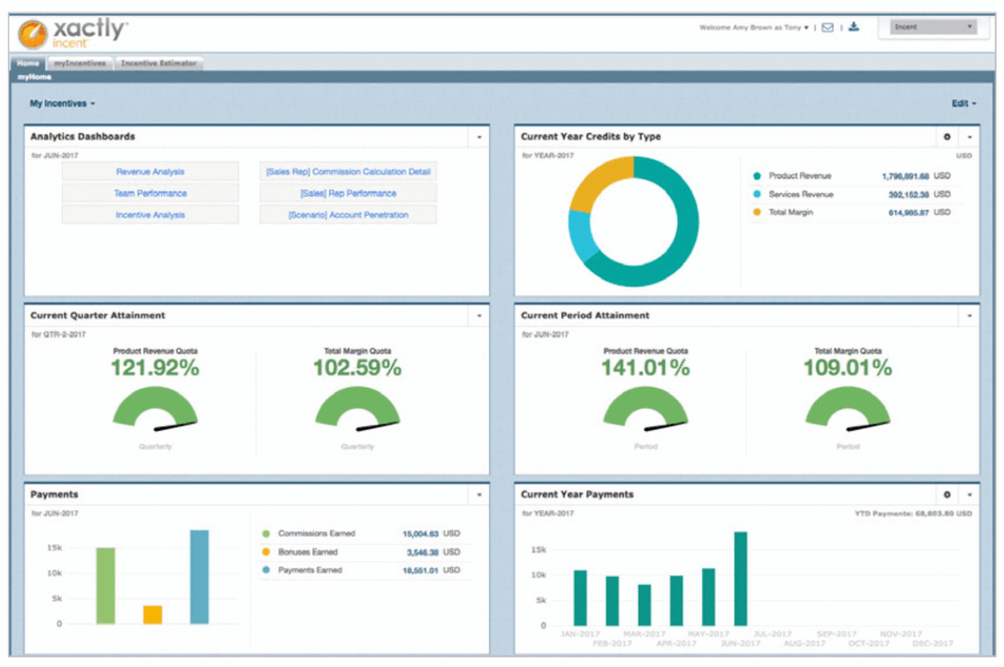Open the myIncentives tab
The height and width of the screenshot is (667, 1004).
tap(80, 63)
